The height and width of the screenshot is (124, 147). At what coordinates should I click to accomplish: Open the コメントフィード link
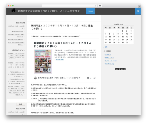[111, 61]
